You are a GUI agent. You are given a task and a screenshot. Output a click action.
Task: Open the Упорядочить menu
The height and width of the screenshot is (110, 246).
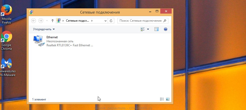point(44,29)
